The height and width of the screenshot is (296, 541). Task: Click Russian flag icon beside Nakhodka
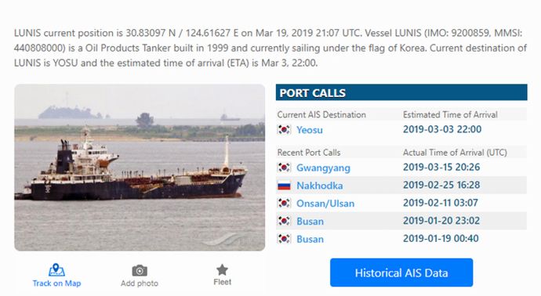(285, 186)
